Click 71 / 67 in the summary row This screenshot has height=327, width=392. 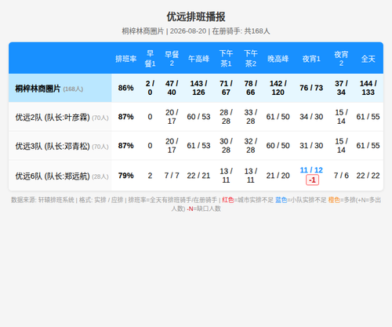226,88
